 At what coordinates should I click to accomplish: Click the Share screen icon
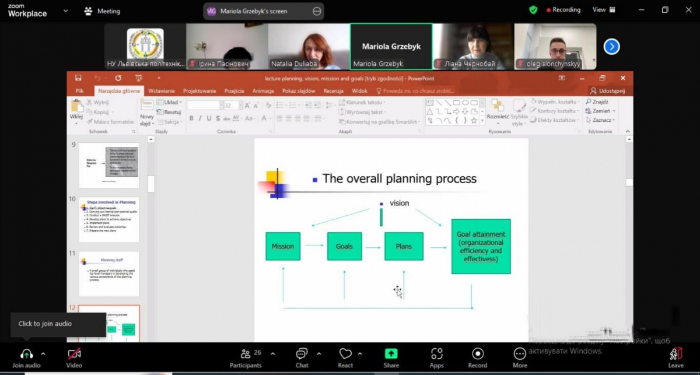[x=391, y=354]
